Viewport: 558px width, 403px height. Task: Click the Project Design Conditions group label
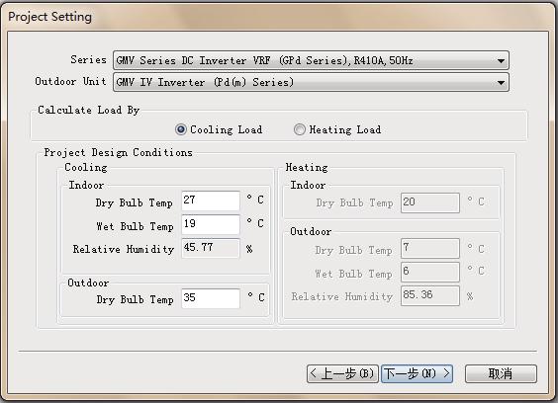point(118,152)
